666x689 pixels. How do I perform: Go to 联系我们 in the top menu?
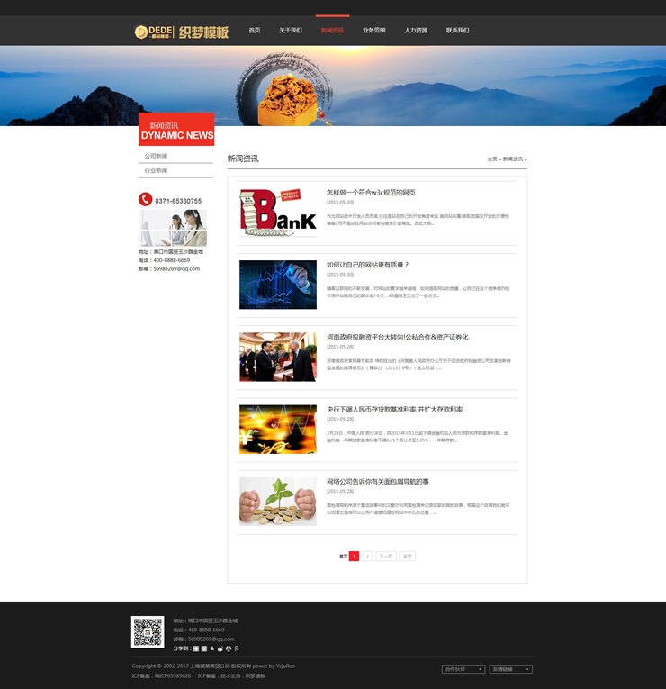click(457, 31)
